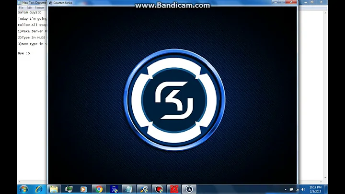Click the Notepad title bar document icon
345x194 pixels.
pos(20,3)
